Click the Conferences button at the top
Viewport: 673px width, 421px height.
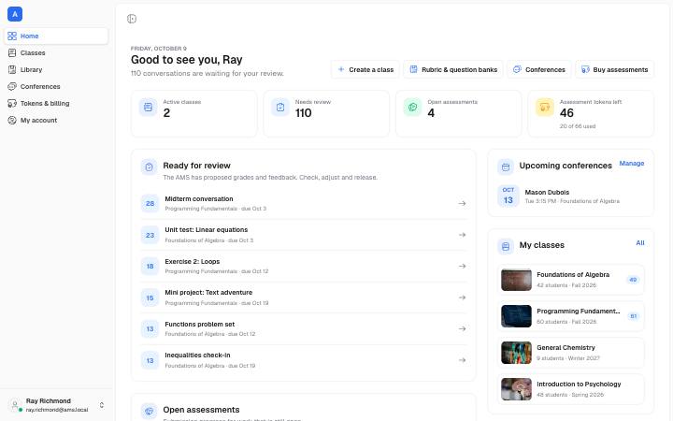539,69
